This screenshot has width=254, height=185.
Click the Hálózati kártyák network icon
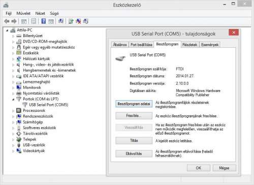click(x=19, y=59)
